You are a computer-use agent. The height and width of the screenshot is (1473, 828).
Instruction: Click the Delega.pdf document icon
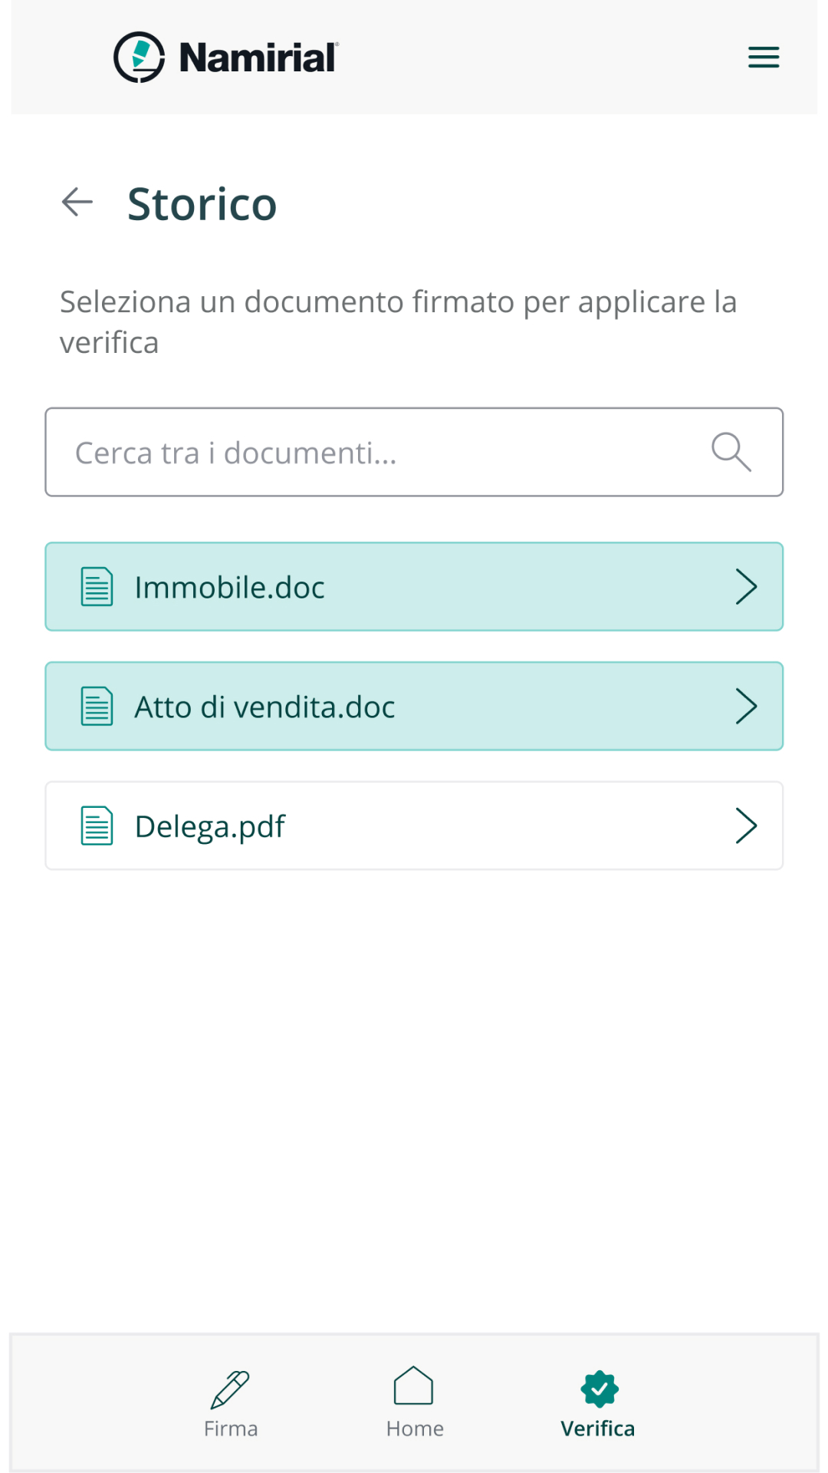click(x=97, y=826)
